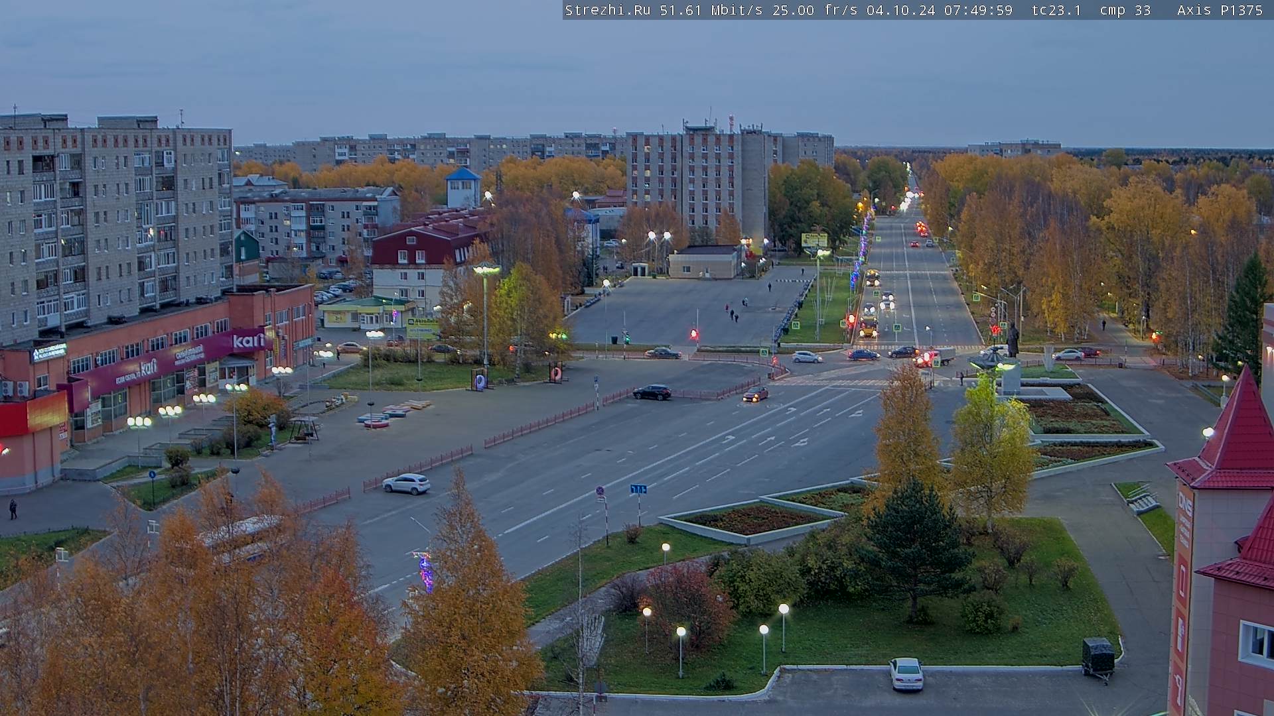The height and width of the screenshot is (716, 1274).
Task: Click the "cmp 33" compression value
Action: click(1125, 10)
